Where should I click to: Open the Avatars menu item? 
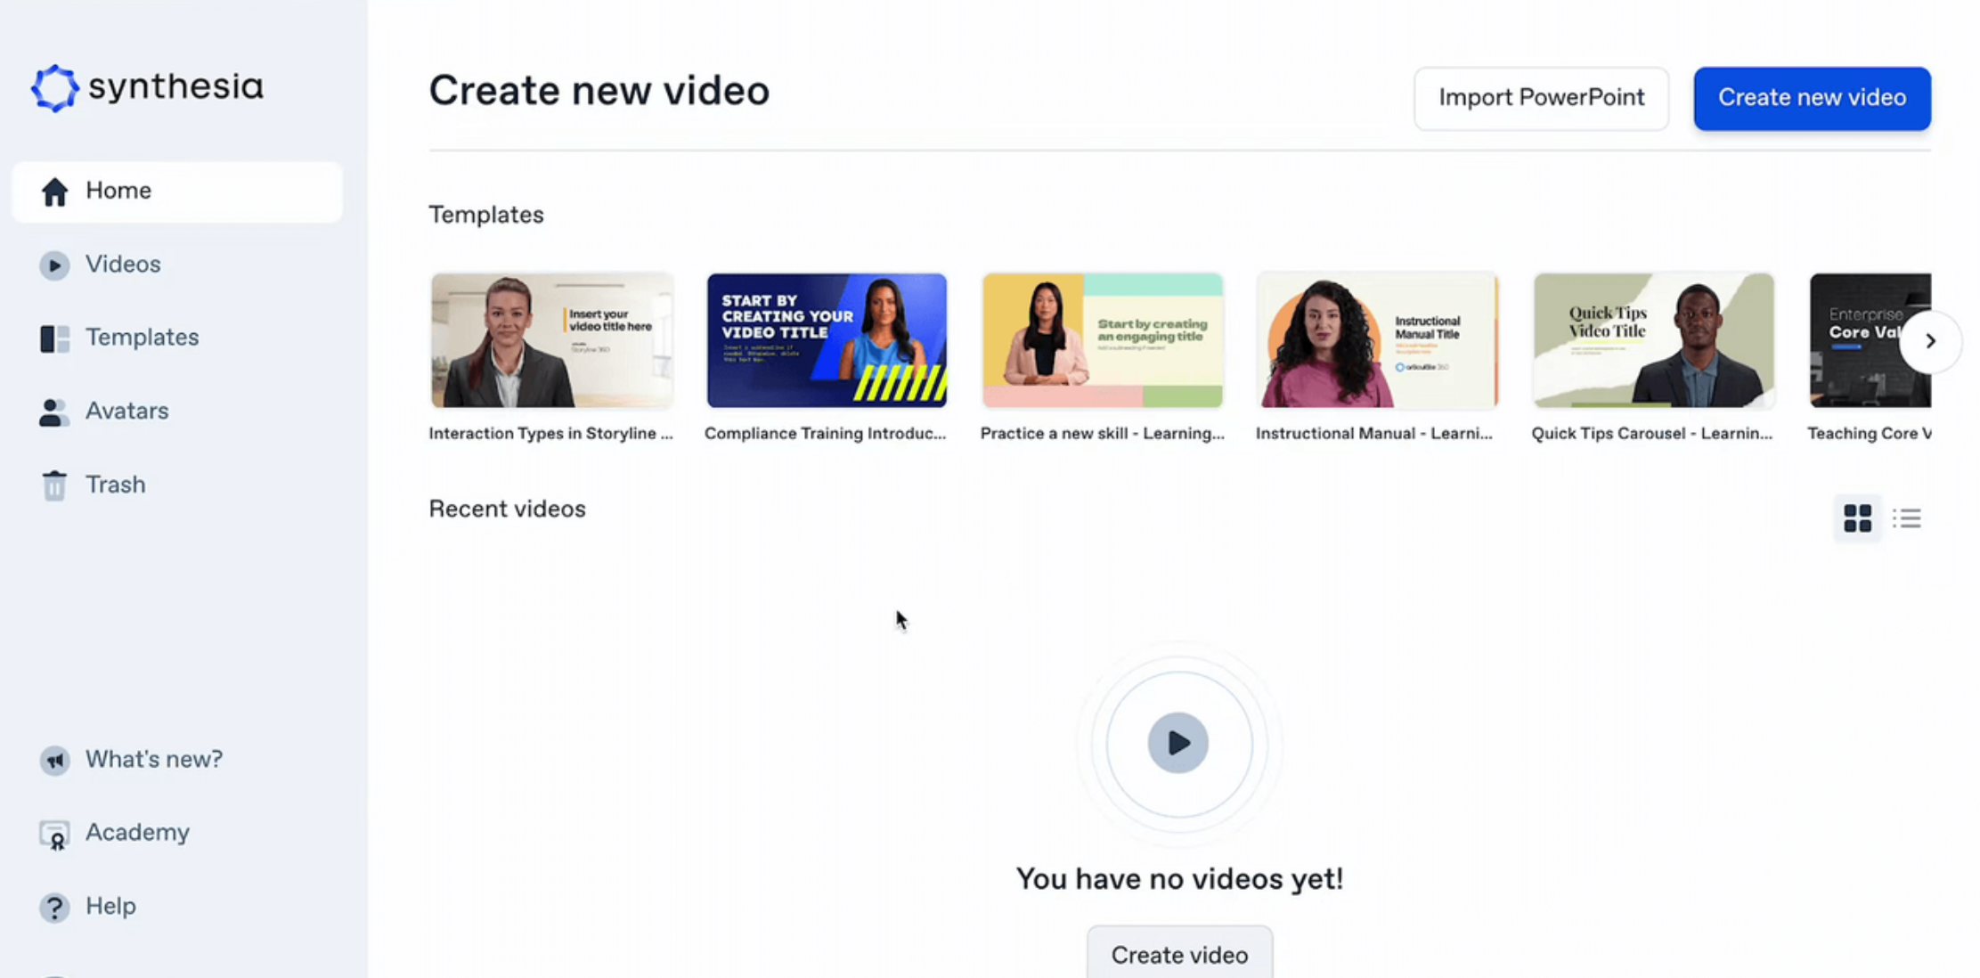click(126, 412)
